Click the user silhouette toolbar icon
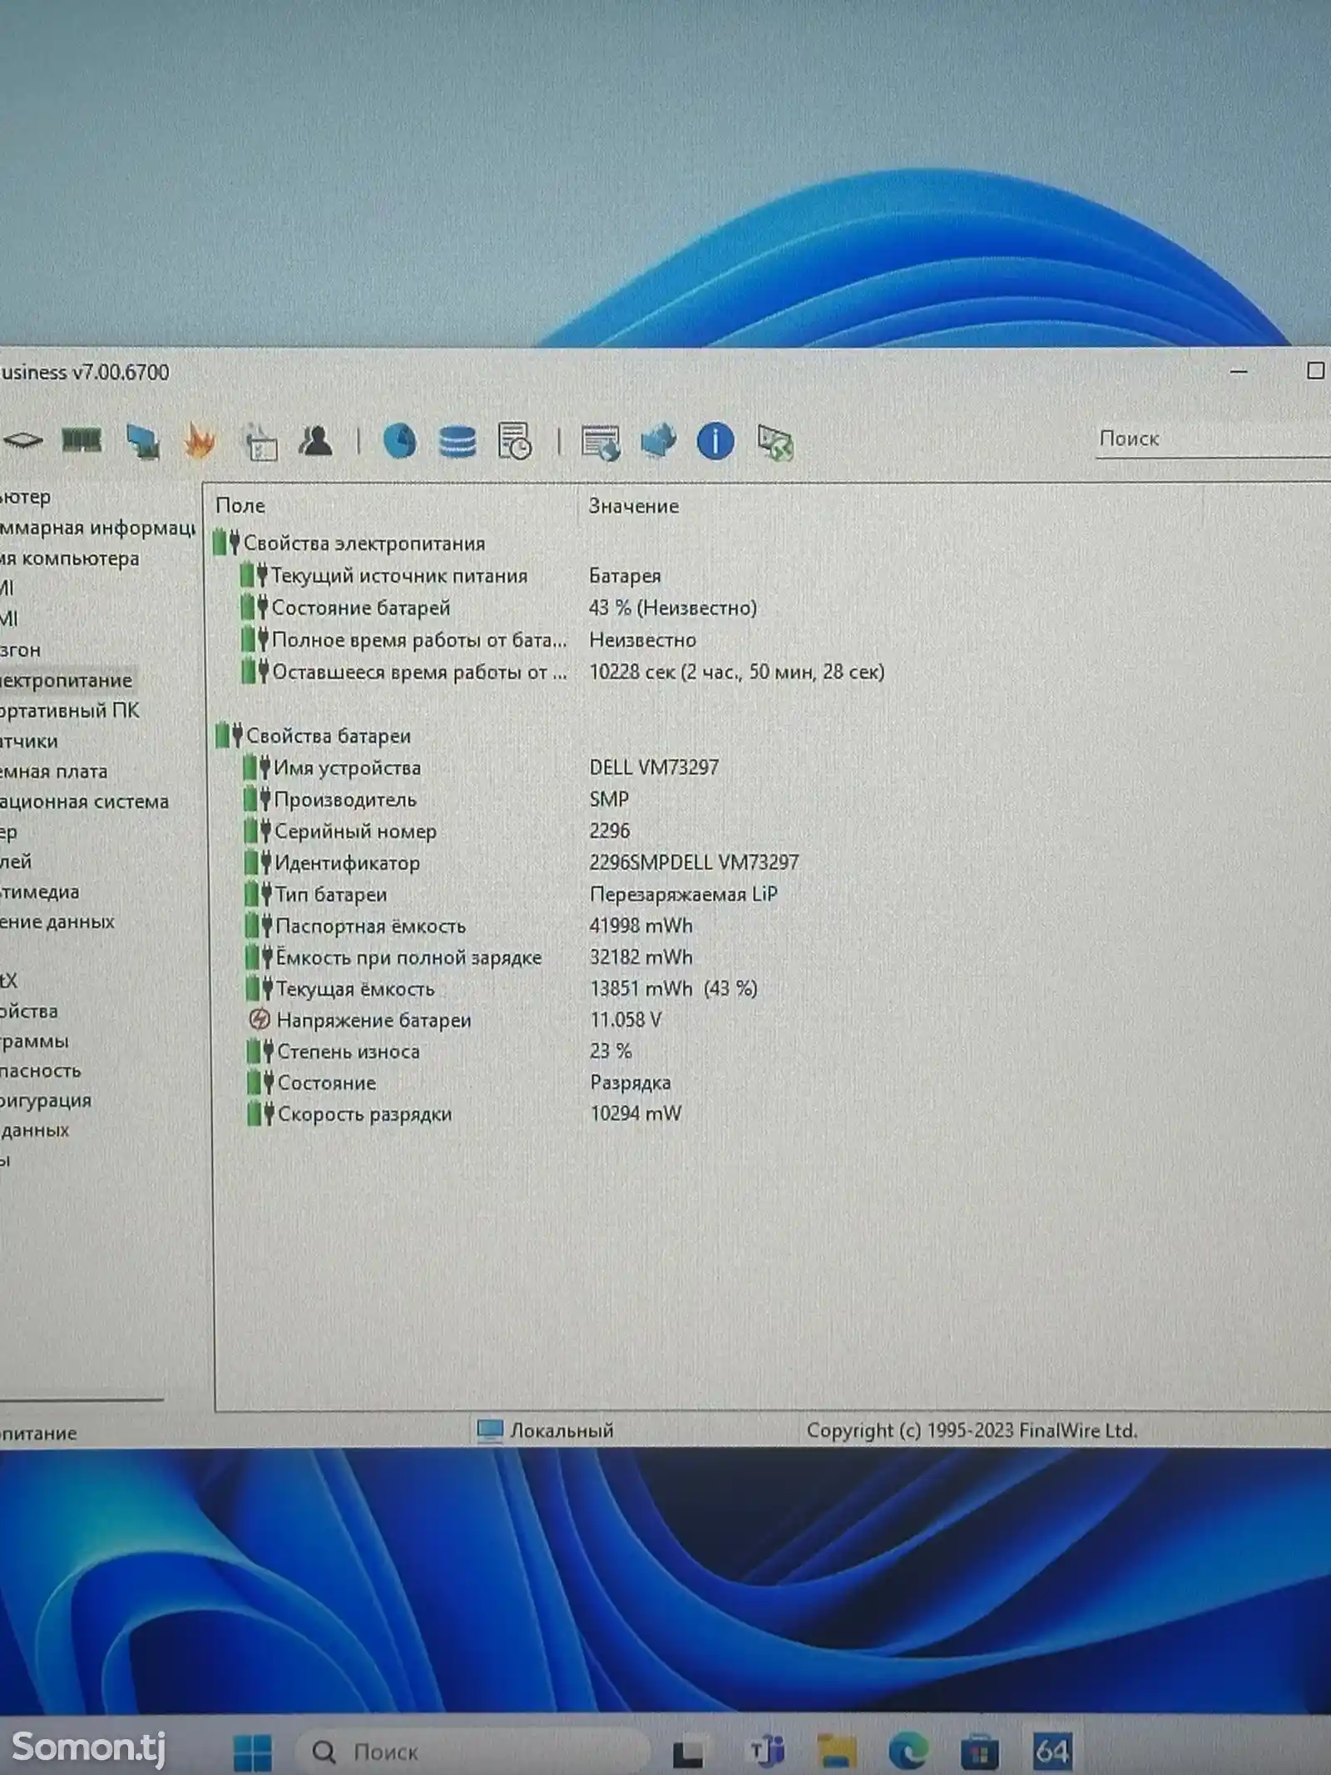Image resolution: width=1331 pixels, height=1775 pixels. (x=316, y=440)
